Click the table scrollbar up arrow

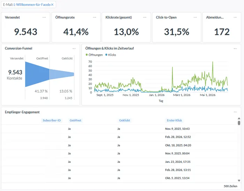(x=239, y=119)
